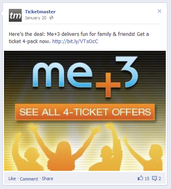Hide post with the X button
Screen dimensions: 171x189
[x=159, y=11]
